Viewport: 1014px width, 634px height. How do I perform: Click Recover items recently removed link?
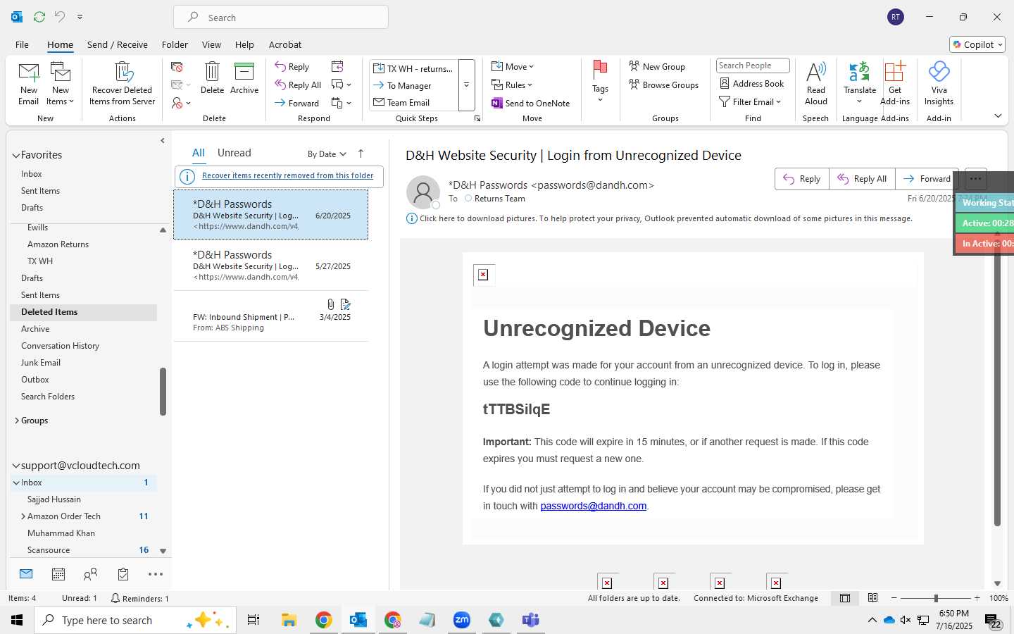pyautogui.click(x=287, y=175)
